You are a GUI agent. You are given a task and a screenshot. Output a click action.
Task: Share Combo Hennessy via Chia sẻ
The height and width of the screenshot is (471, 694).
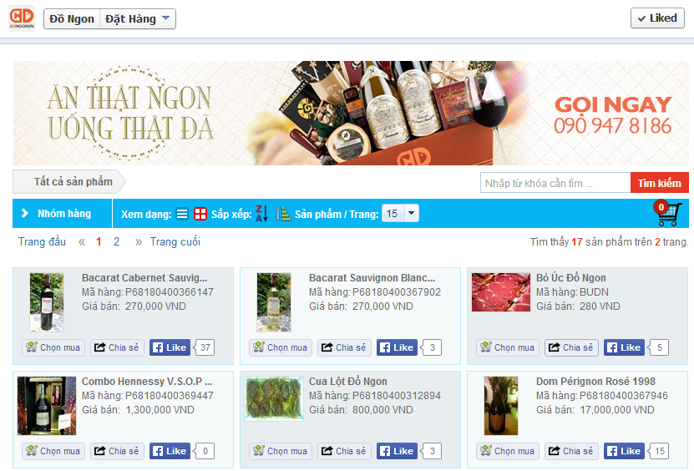(x=117, y=451)
